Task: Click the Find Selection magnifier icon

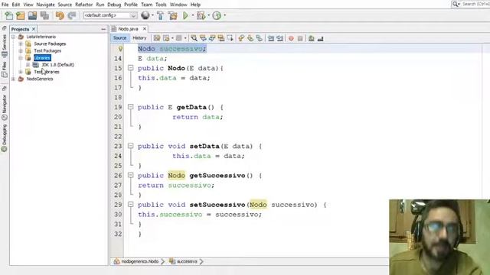Action: [x=194, y=38]
